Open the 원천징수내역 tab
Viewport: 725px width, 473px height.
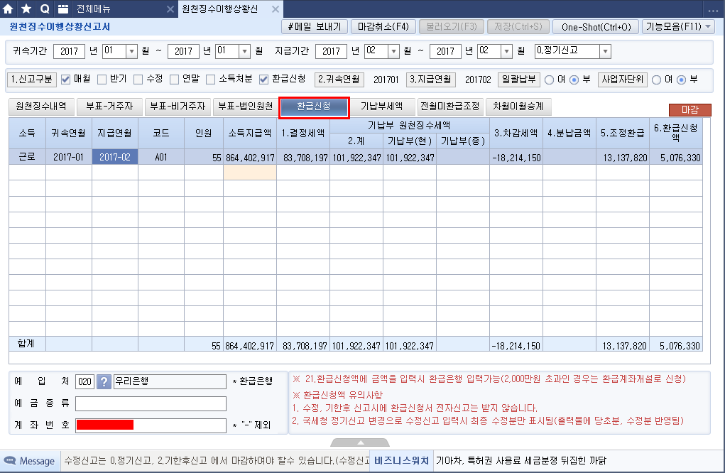[x=41, y=107]
